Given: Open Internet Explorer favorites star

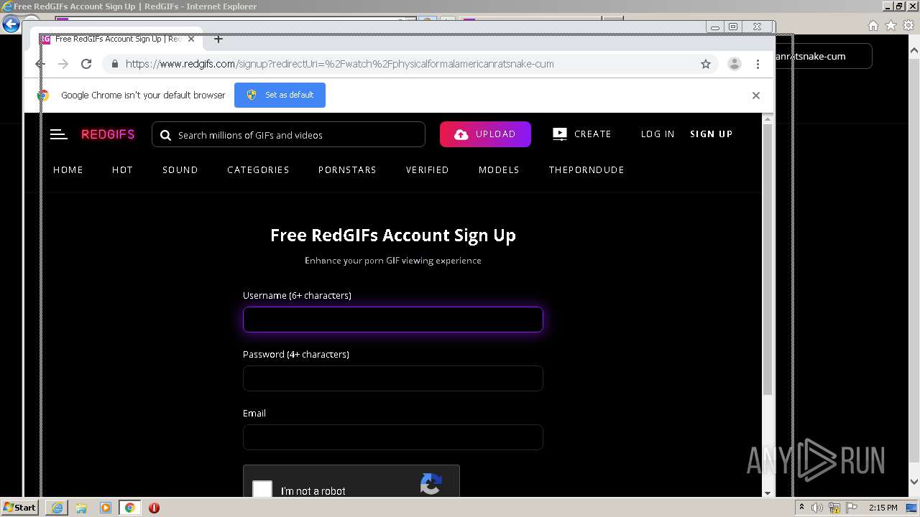Looking at the screenshot, I should [x=891, y=25].
